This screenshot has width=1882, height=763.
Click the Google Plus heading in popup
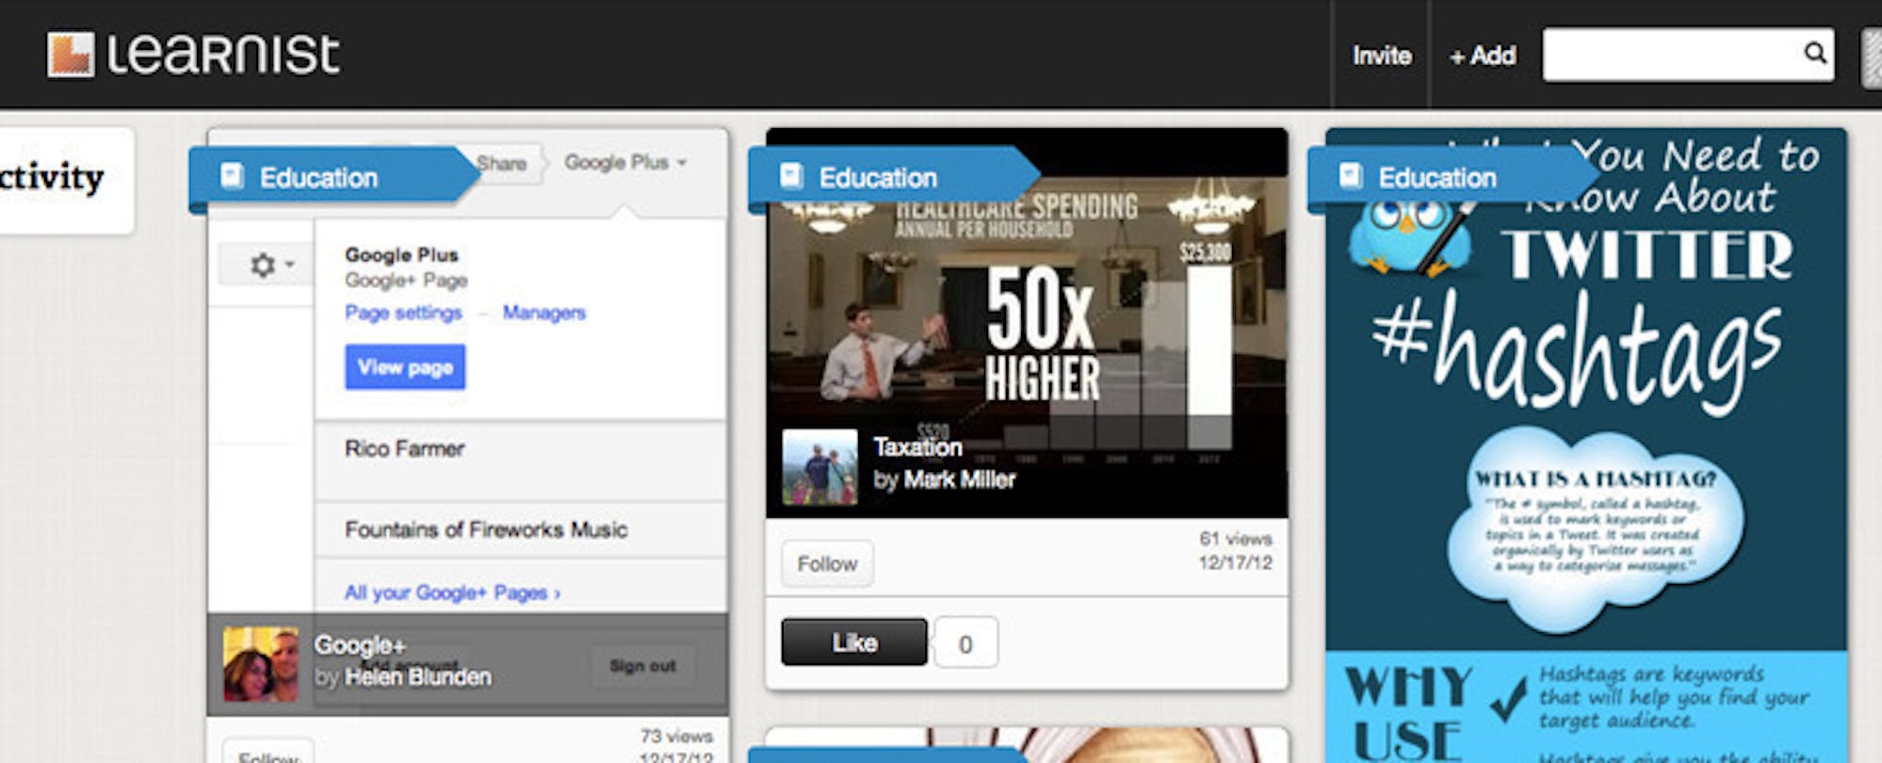click(401, 254)
